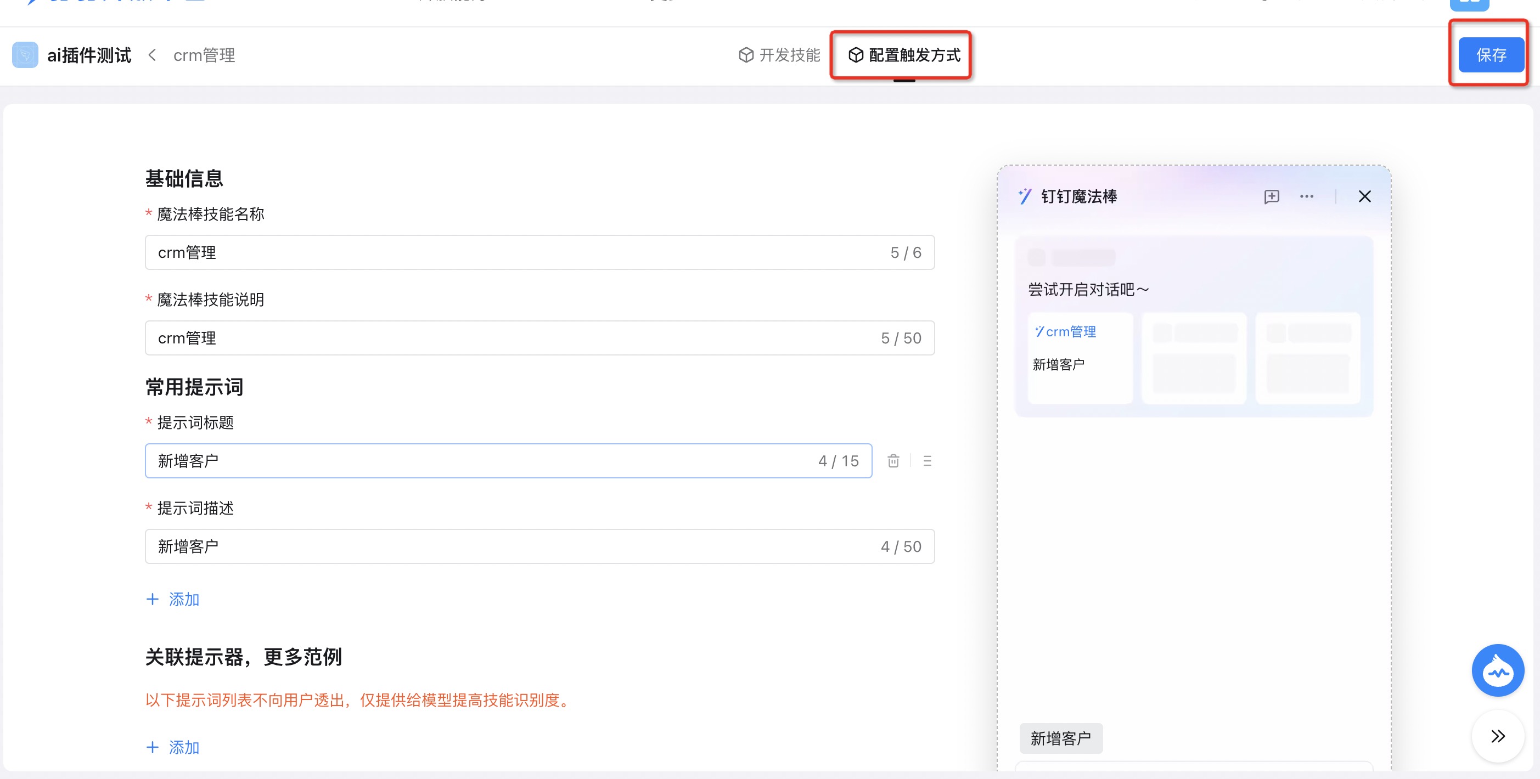Select the crm管理 skill card in preview
The height and width of the screenshot is (779, 1540).
pyautogui.click(x=1080, y=357)
